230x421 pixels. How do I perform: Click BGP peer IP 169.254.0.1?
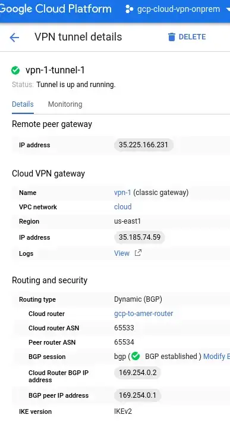point(137,395)
